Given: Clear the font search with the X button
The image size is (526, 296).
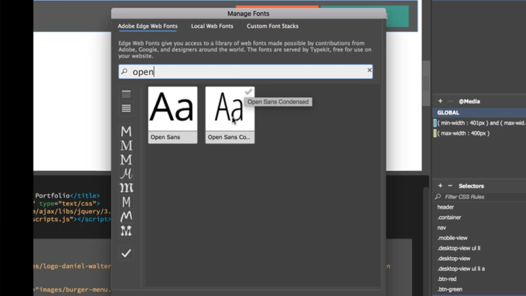Looking at the screenshot, I should click(x=370, y=70).
